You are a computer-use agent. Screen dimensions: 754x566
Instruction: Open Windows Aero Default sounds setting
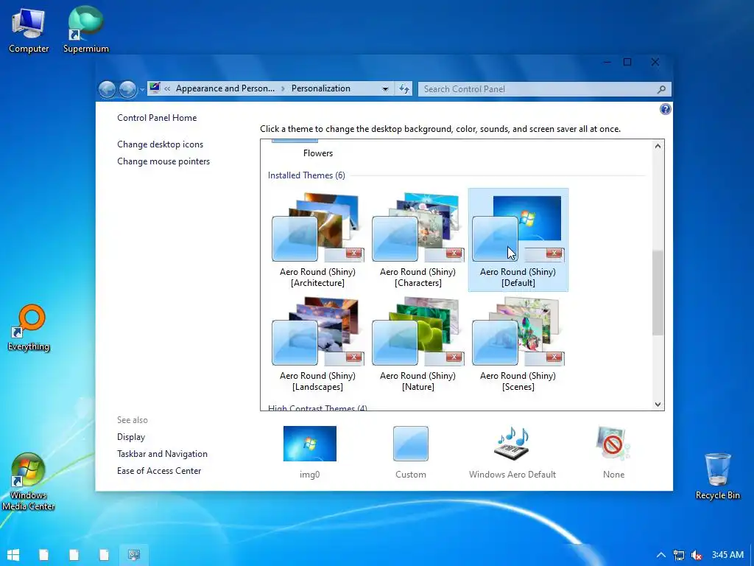512,453
